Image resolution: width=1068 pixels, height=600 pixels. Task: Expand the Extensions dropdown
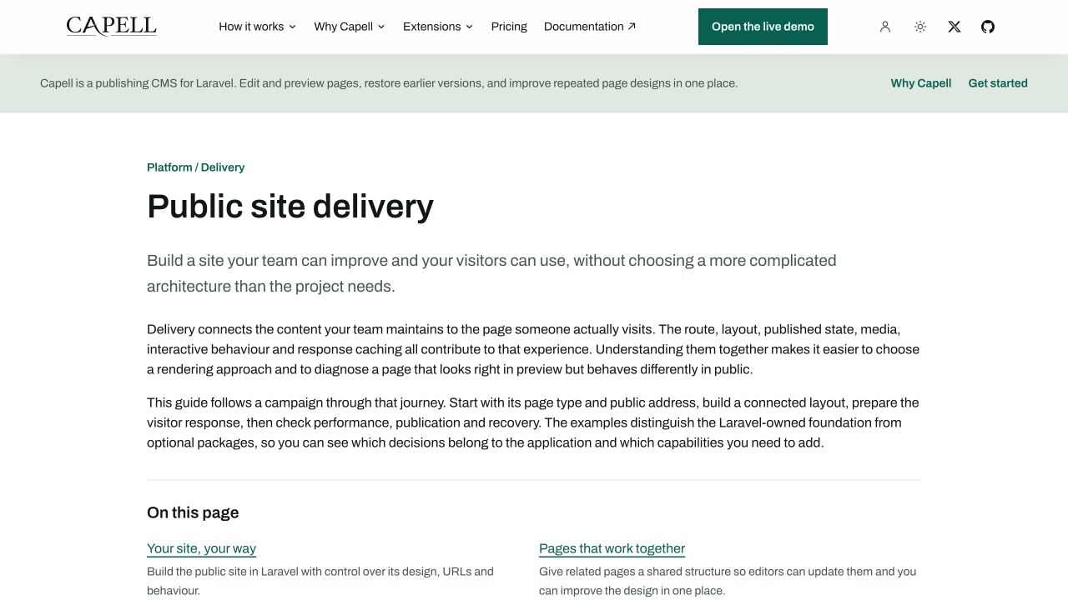point(438,27)
